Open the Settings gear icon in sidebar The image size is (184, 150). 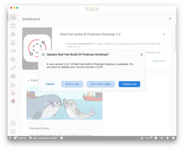13,132
